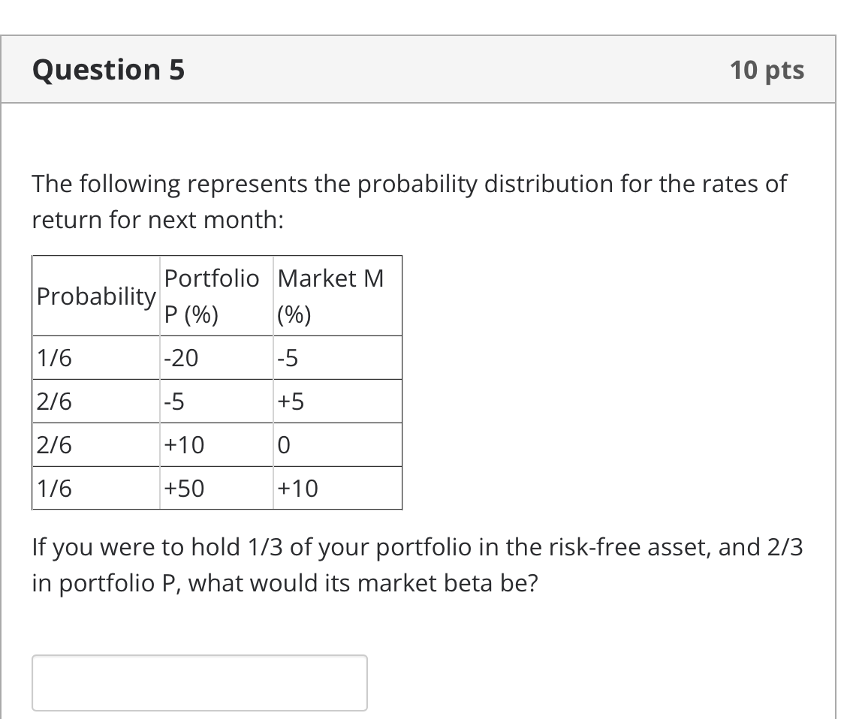Click the 0 value in the Market column
Image resolution: width=841 pixels, height=719 pixels.
pyautogui.click(x=282, y=445)
